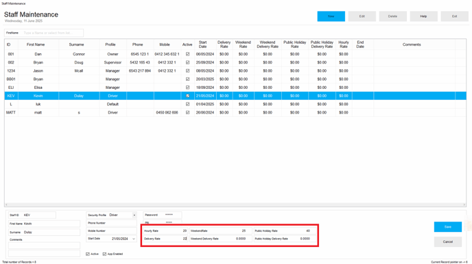Click the Mobile column header
This screenshot has height=264, width=472.
point(167,44)
